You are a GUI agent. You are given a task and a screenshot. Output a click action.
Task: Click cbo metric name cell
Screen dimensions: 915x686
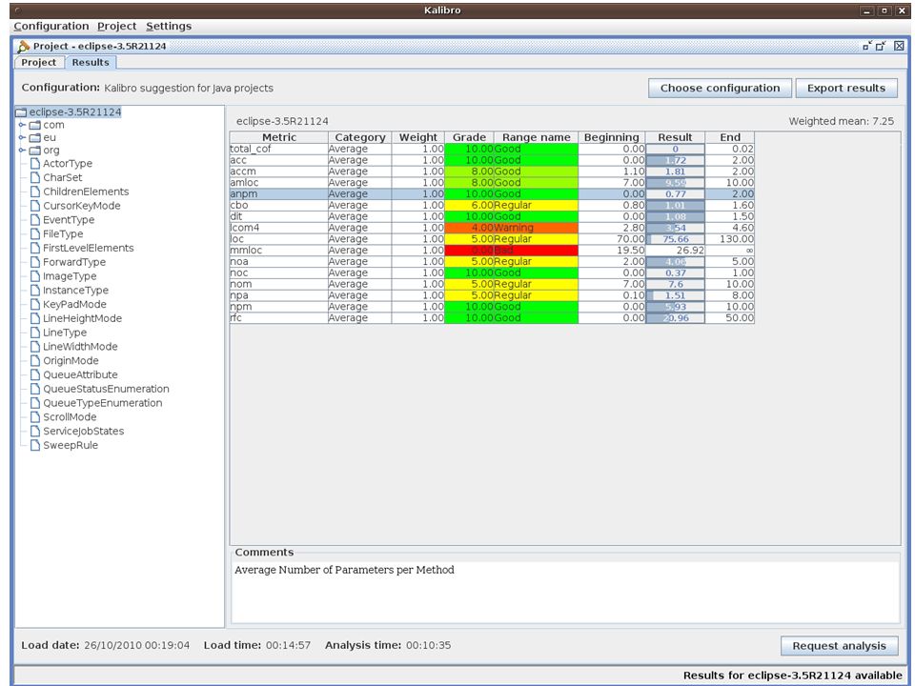point(279,206)
